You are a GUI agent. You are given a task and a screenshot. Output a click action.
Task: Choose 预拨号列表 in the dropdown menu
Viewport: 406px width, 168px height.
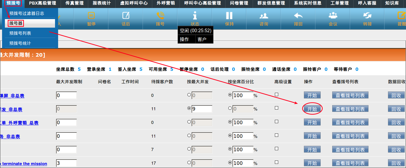[20, 33]
